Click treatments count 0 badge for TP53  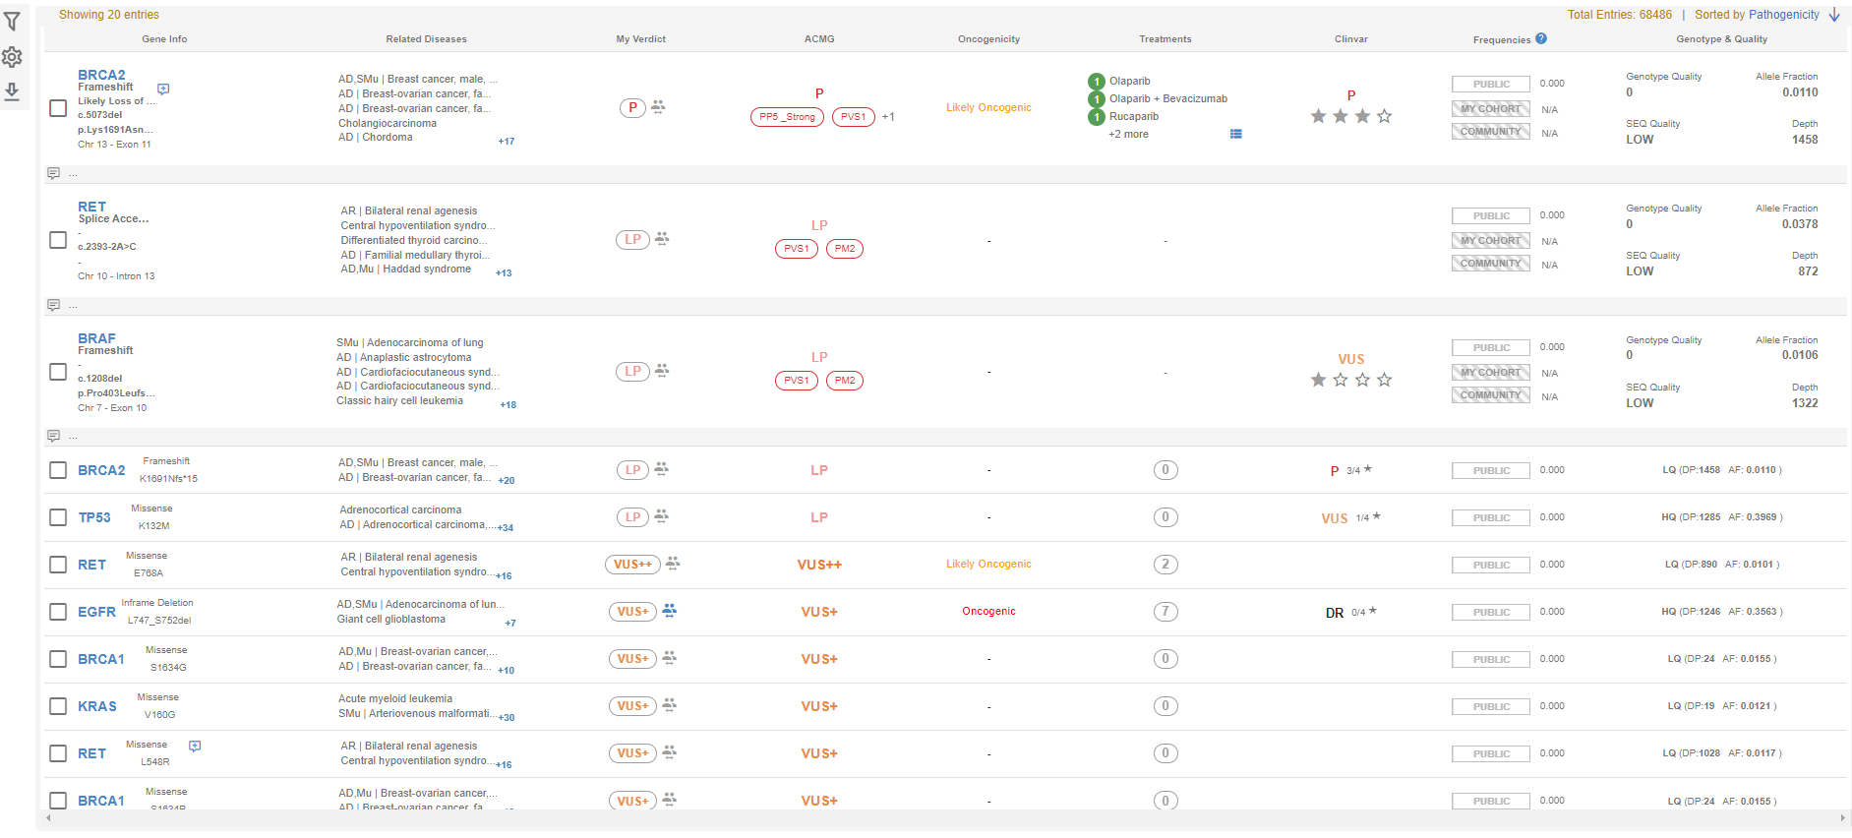[1165, 517]
